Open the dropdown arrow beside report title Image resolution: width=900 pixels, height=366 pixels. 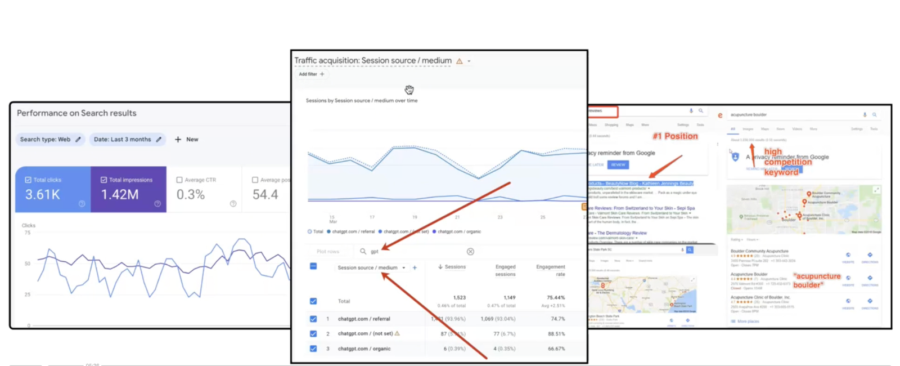pos(469,61)
